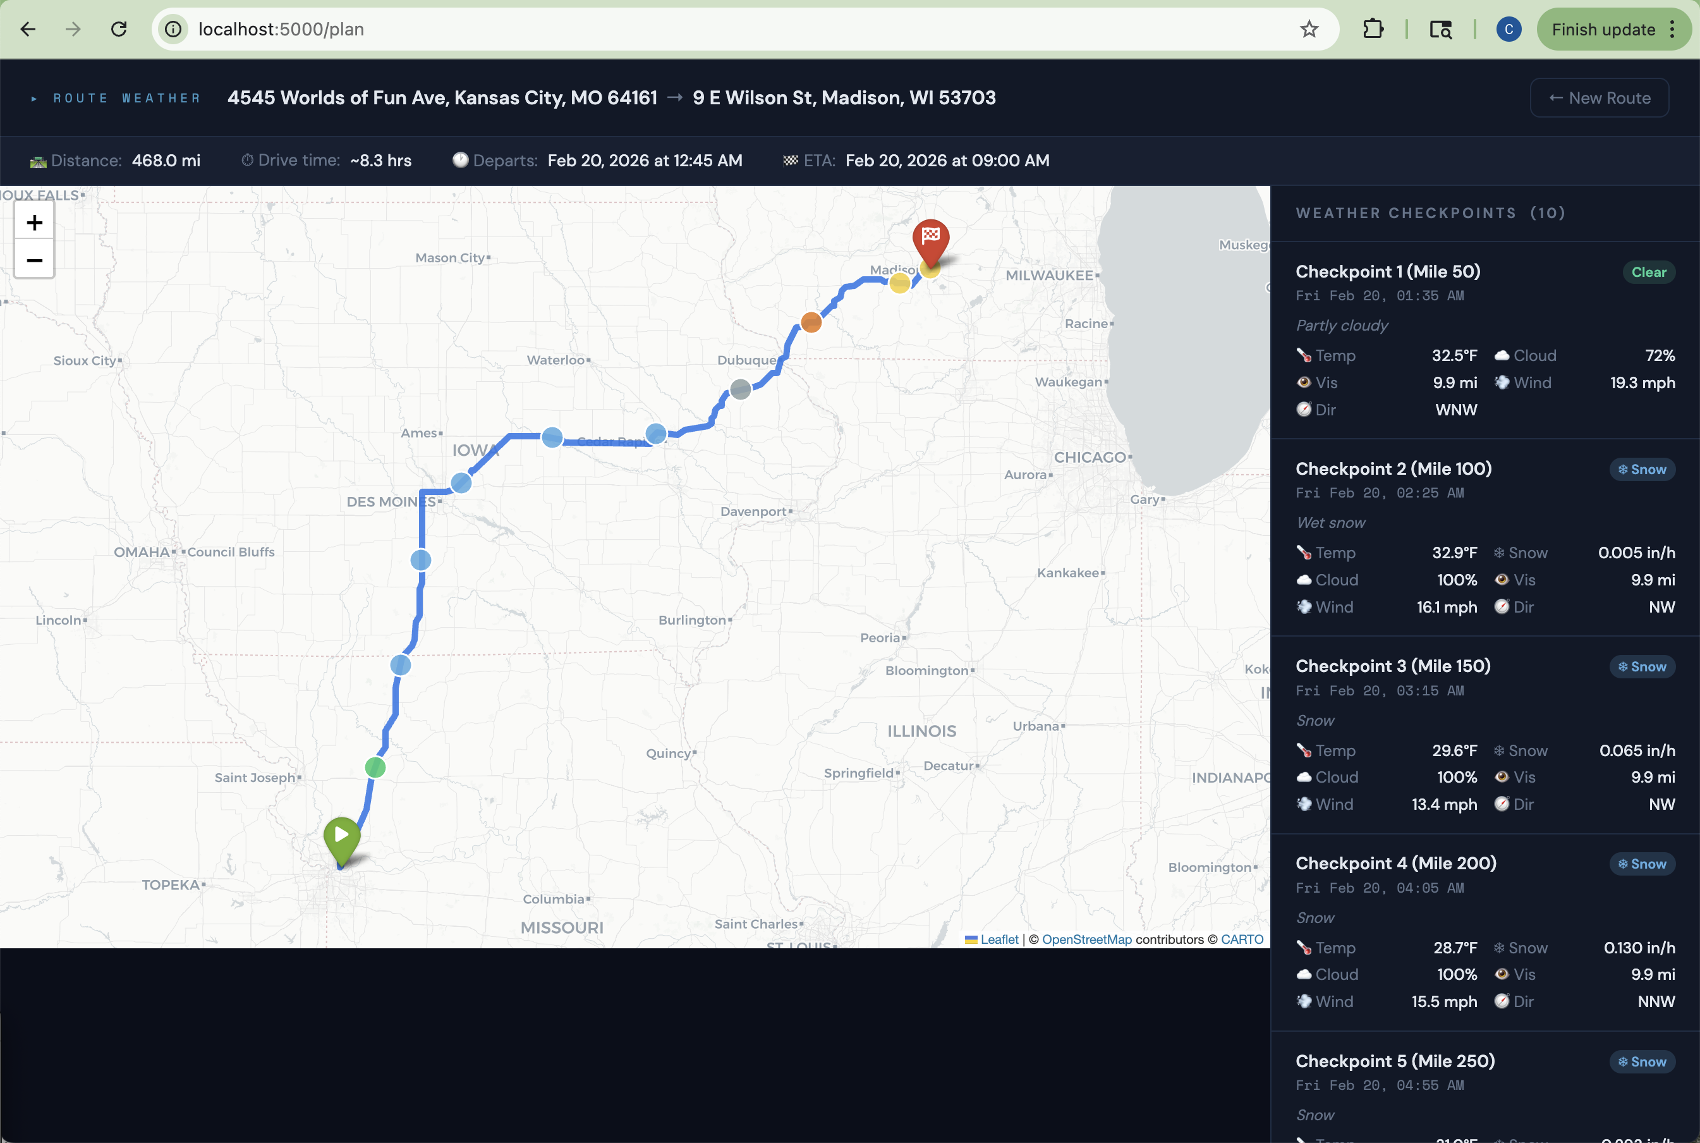
Task: Click the map zoom-out button
Action: (x=33, y=260)
